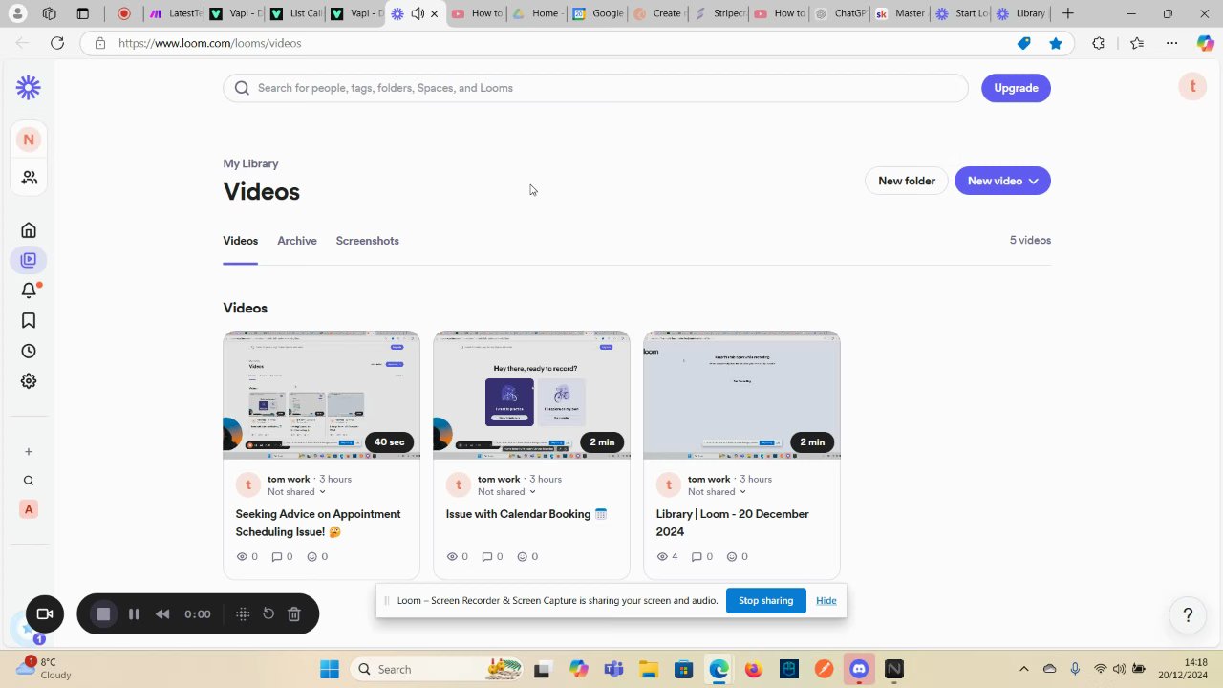Click the shopping price tag icon
Screen dimensions: 1223x688
tap(1023, 43)
